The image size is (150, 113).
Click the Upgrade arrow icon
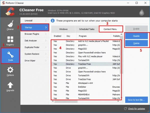click(10, 85)
